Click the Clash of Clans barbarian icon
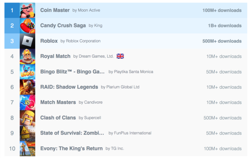The height and width of the screenshot is (158, 251). [27, 118]
